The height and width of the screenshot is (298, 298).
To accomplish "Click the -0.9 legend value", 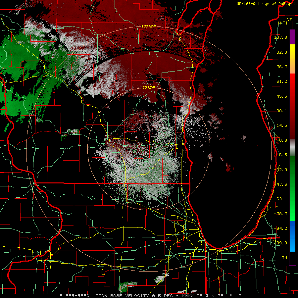I will coord(282,140).
